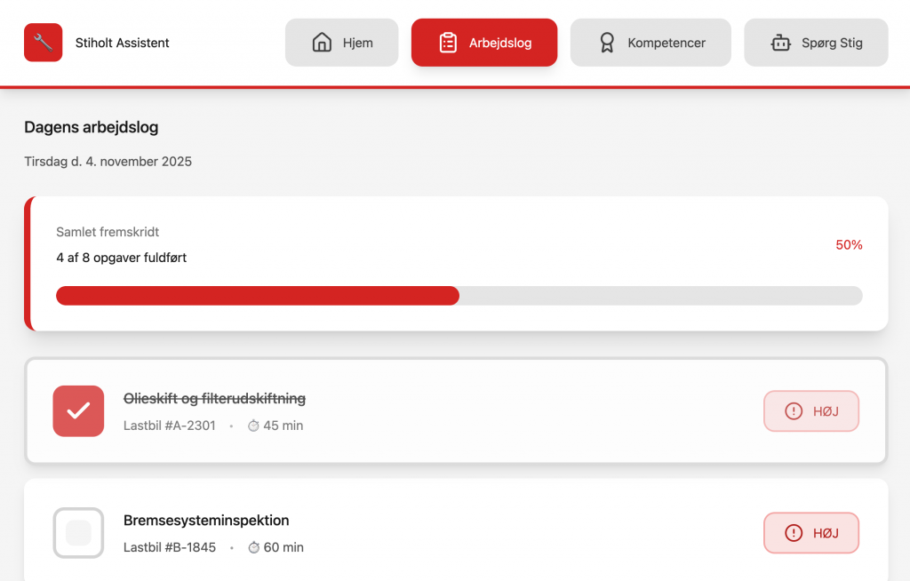This screenshot has width=910, height=581.
Task: Click the robot icon in Spørg Stig
Action: (780, 43)
